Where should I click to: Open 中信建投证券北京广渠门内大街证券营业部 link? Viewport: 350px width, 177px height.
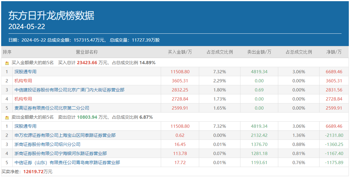coord(69,90)
